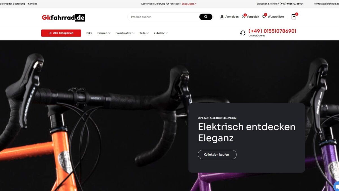
Task: Follow the Shop Jetzt link
Action: pos(189,4)
